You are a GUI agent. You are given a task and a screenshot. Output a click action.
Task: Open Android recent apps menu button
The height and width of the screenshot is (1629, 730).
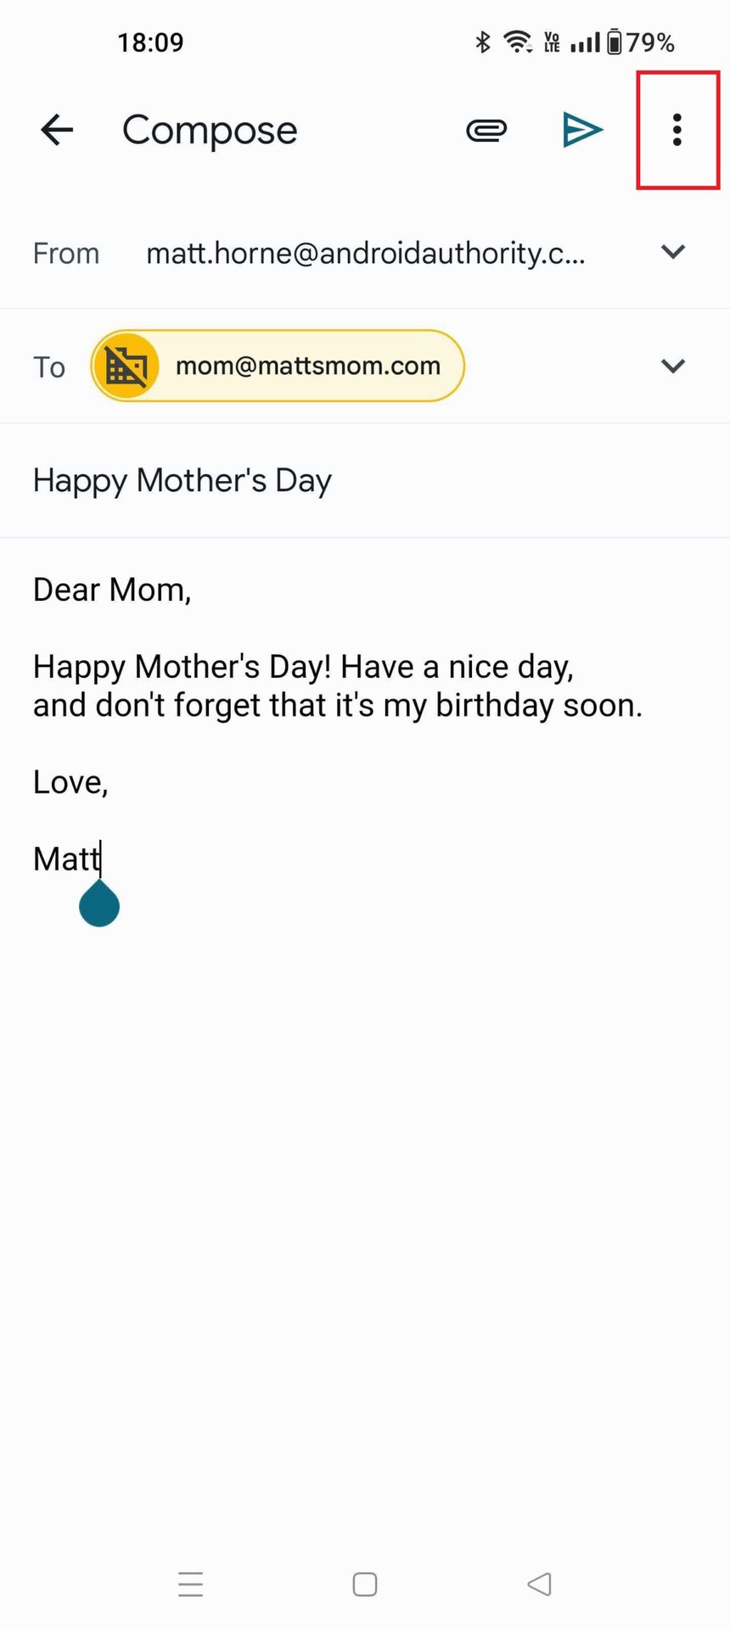191,1584
